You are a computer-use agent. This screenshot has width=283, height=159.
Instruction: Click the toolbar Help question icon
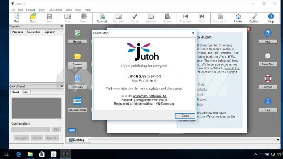[271, 18]
